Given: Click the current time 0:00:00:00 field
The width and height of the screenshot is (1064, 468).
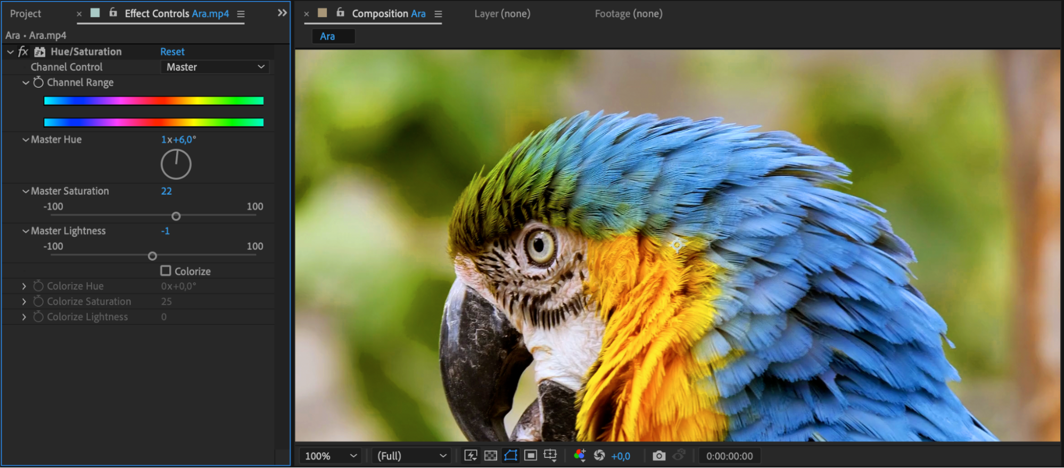Looking at the screenshot, I should pyautogui.click(x=730, y=456).
